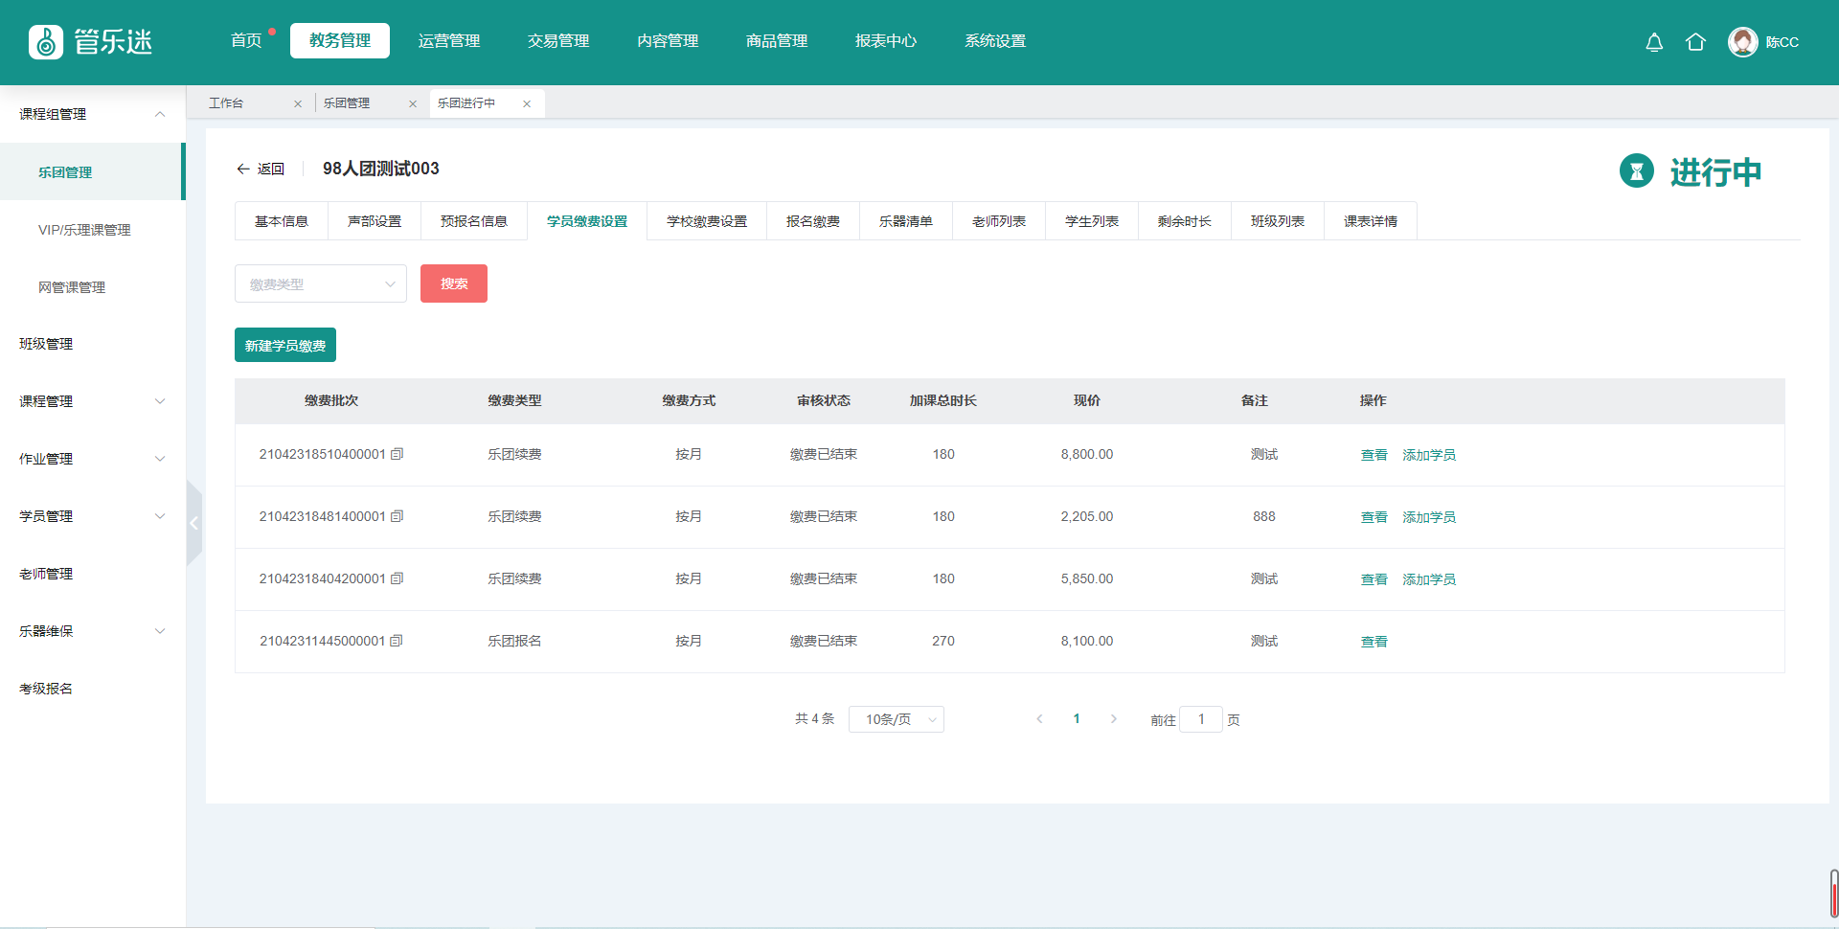Collapse the left sidebar with arrow handle
This screenshot has height=929, width=1839.
point(193,523)
